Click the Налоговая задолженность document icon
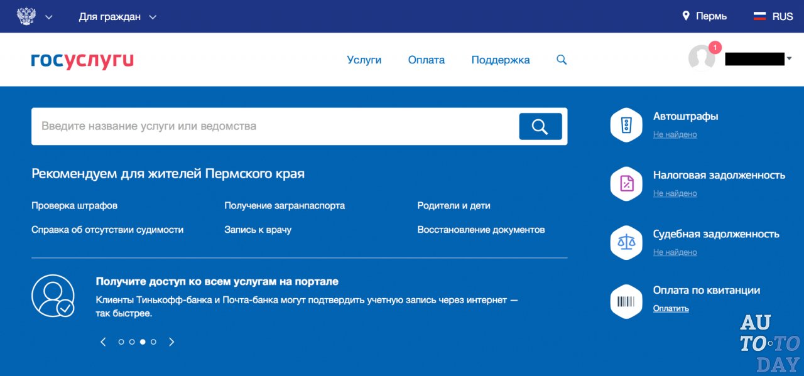The width and height of the screenshot is (804, 376). pyautogui.click(x=626, y=183)
